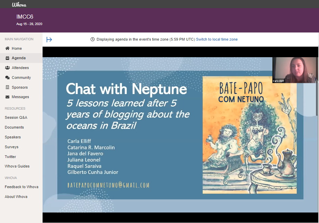Click the RESOURCES section header
This screenshot has height=223, width=319.
15,108
